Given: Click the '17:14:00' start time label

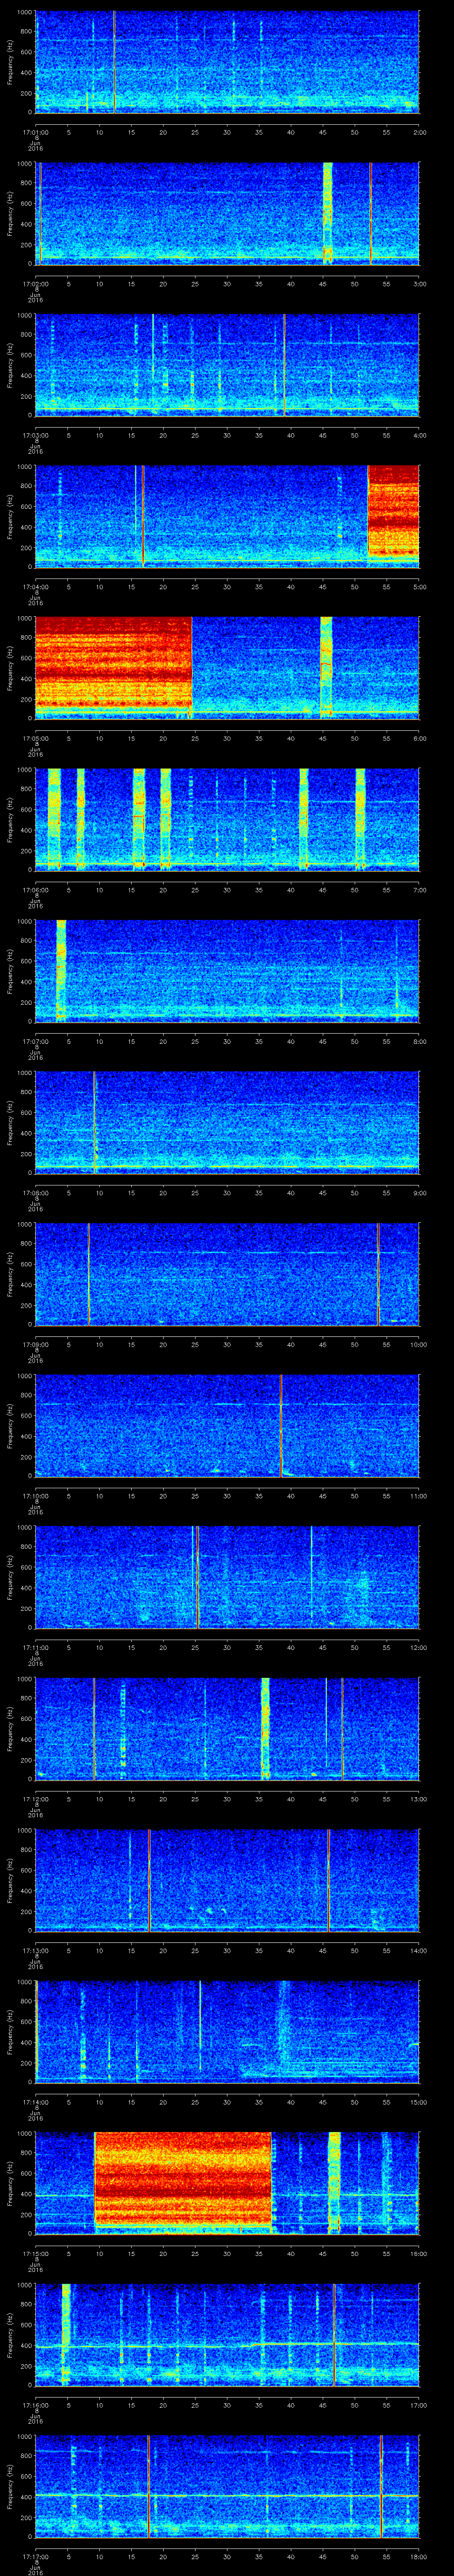Looking at the screenshot, I should tap(35, 2101).
